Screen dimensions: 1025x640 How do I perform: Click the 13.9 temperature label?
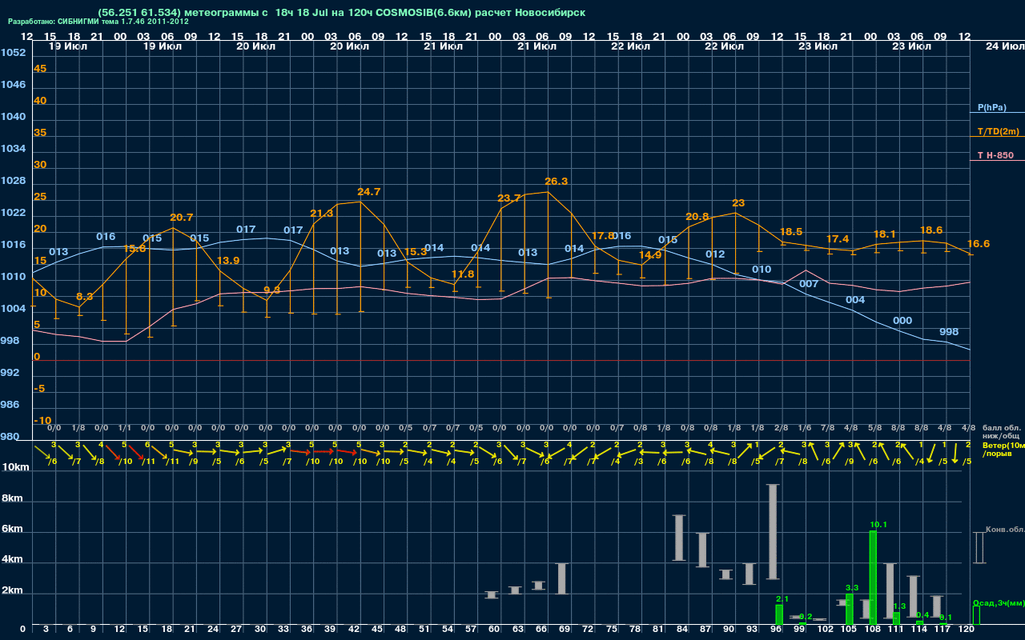(x=228, y=261)
